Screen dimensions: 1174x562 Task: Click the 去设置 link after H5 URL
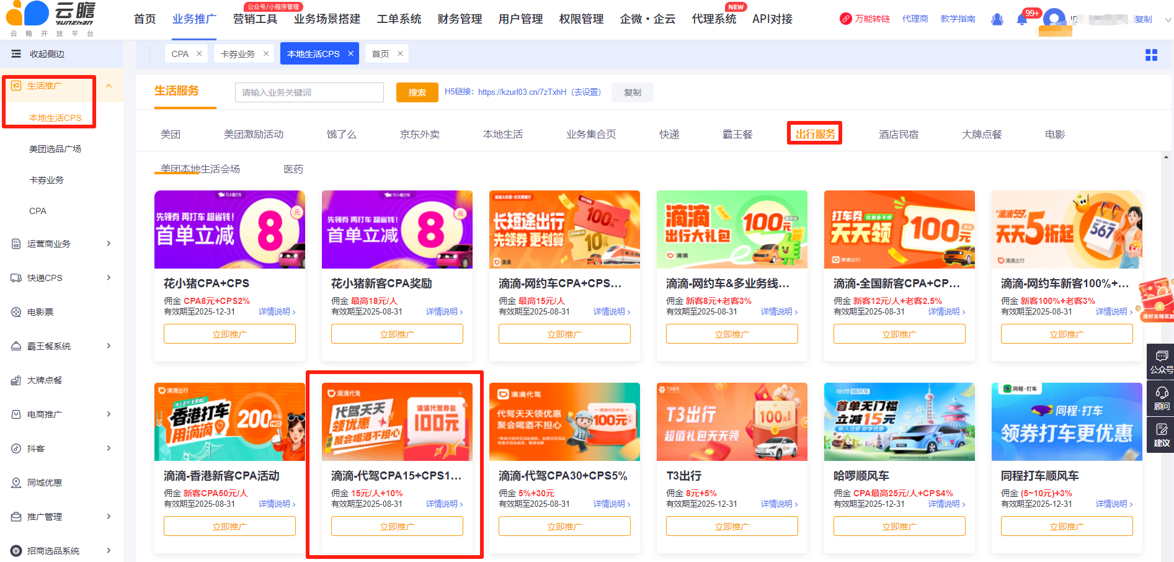tap(586, 92)
